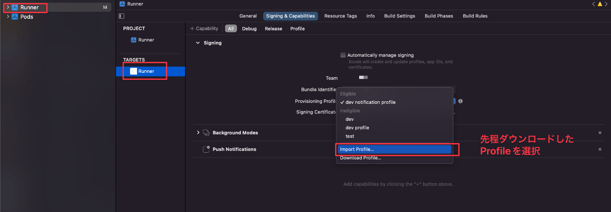Expand the Background Modes capability

click(x=198, y=133)
